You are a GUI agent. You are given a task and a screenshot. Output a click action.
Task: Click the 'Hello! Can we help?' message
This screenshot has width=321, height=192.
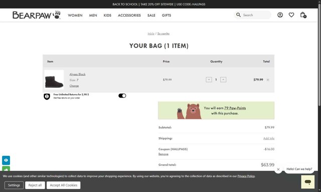(299, 169)
